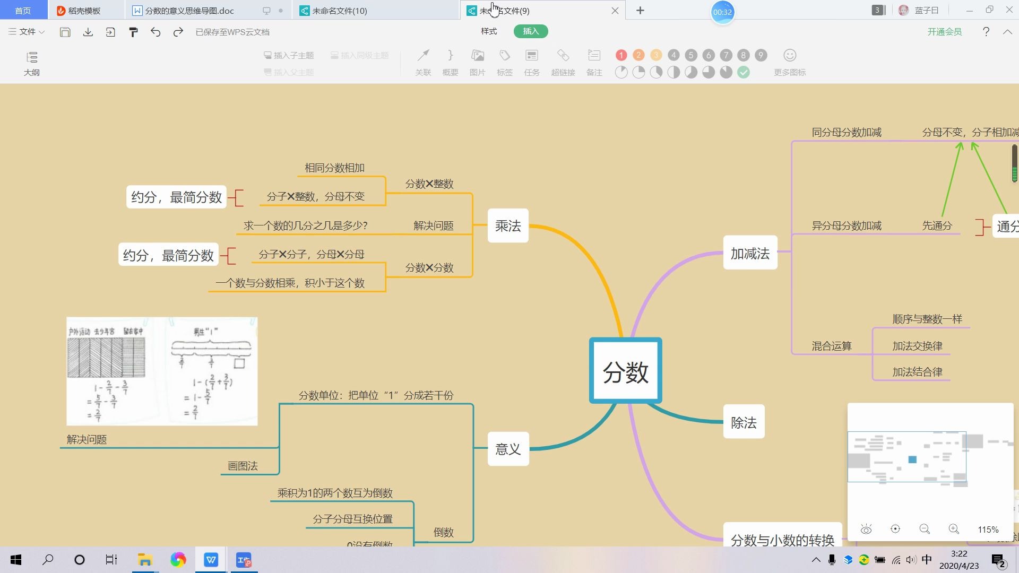Click 插入父主题 button
Viewport: 1019px width, 573px height.
pos(289,72)
